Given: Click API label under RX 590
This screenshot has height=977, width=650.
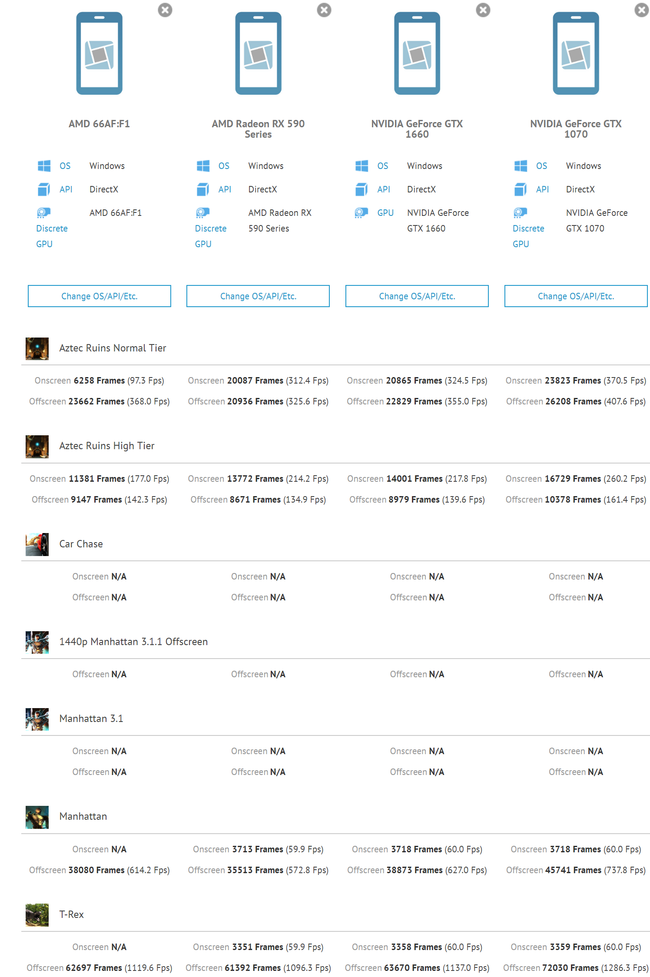Looking at the screenshot, I should (x=225, y=189).
